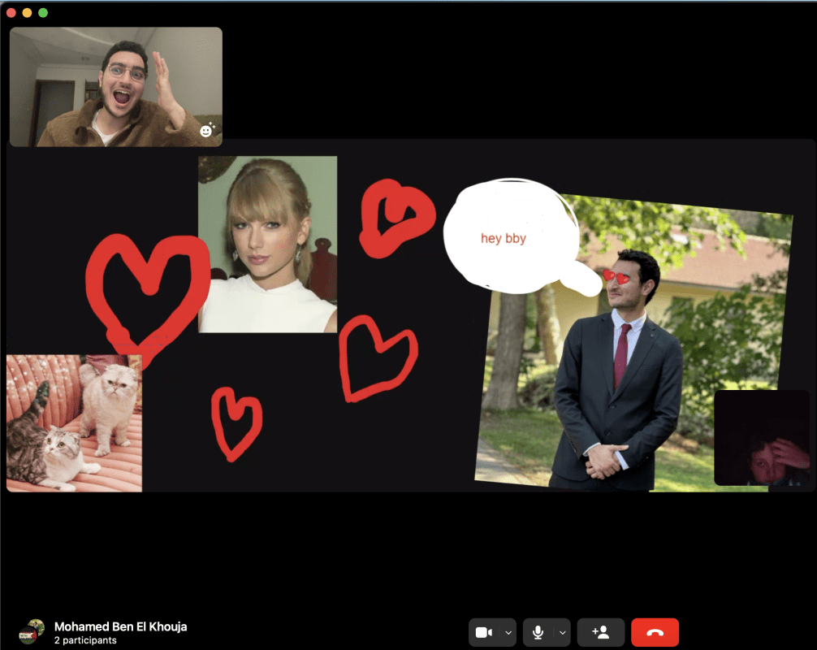Click the 2 participants label

(85, 640)
